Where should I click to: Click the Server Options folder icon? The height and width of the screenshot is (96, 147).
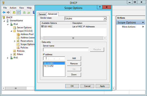point(14,28)
